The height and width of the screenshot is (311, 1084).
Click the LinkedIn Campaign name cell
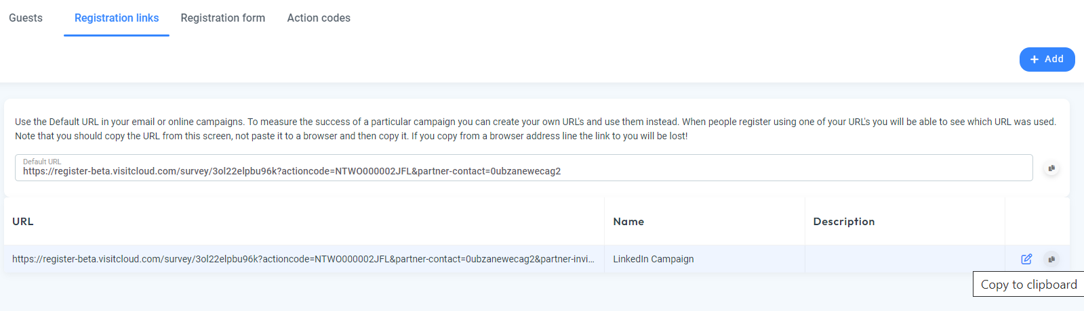pyautogui.click(x=654, y=259)
